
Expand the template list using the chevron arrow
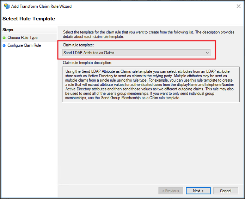207,53
